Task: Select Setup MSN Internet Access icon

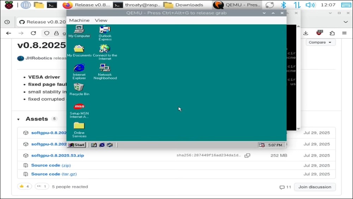Action: point(79,111)
